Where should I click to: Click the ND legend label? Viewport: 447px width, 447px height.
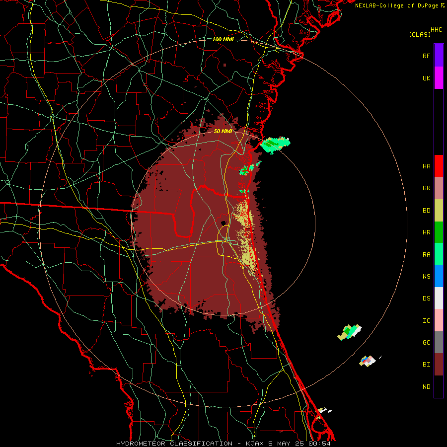426,387
